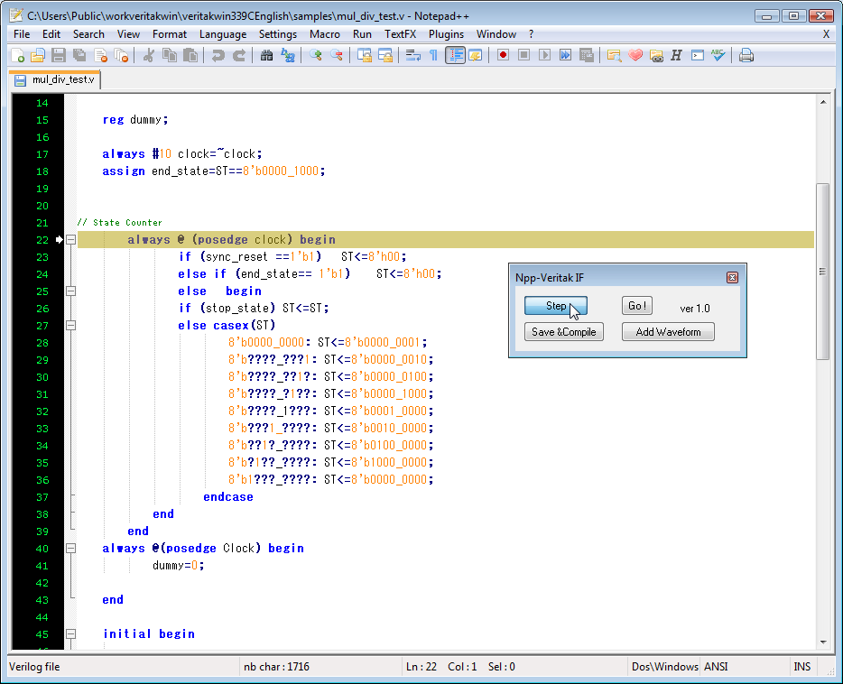Open the View menu
Viewport: 843px width, 684px height.
128,34
